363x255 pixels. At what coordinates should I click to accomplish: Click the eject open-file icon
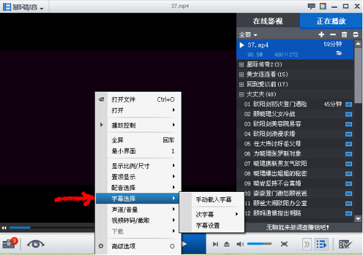[226, 244]
